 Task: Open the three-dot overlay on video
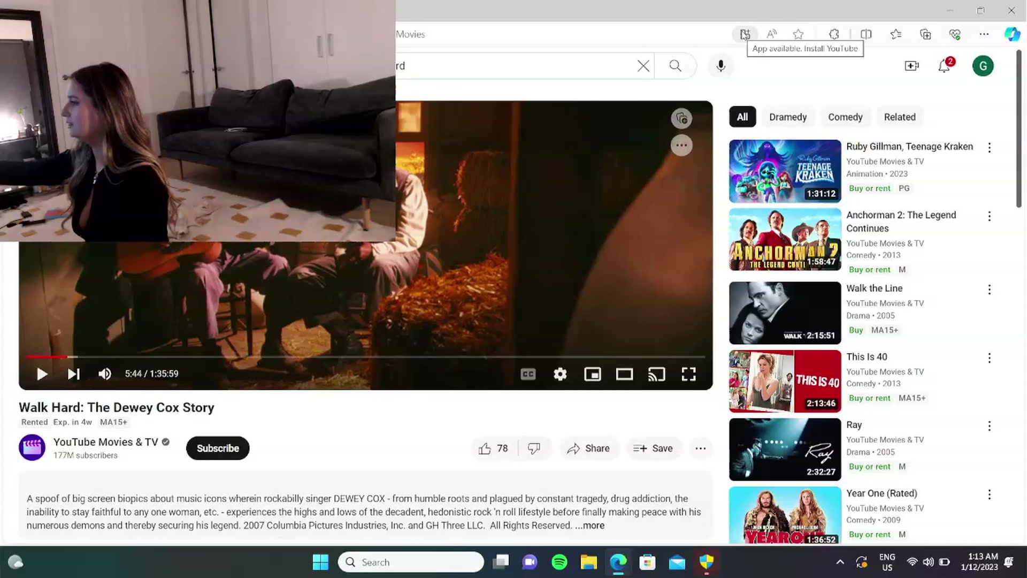tap(681, 146)
